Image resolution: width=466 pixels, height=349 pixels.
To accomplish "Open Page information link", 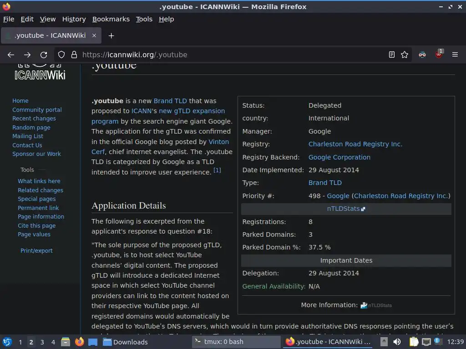I will (41, 217).
